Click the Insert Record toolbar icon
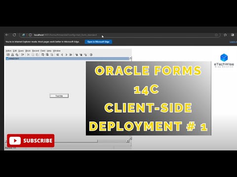 point(77,55)
